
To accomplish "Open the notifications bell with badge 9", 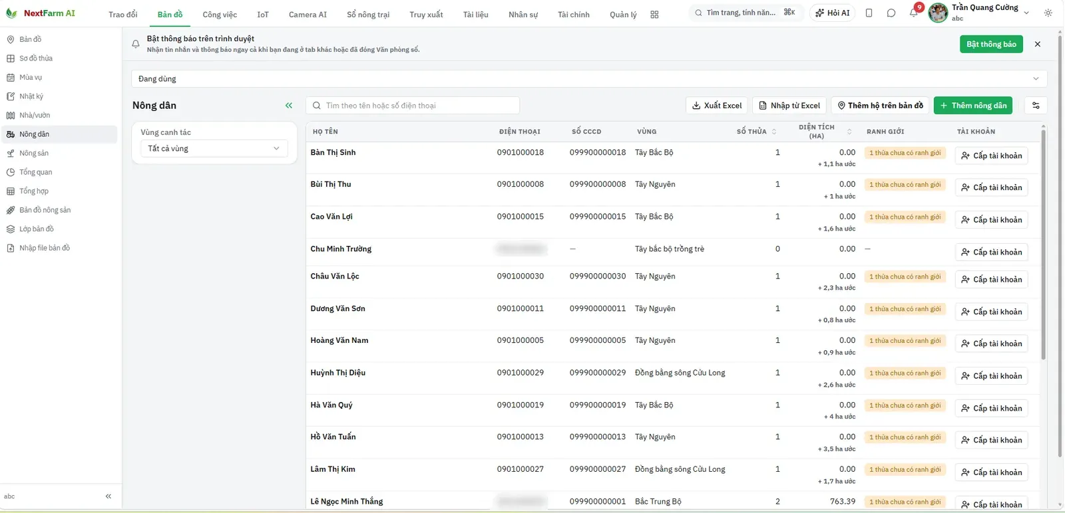I will coord(913,13).
